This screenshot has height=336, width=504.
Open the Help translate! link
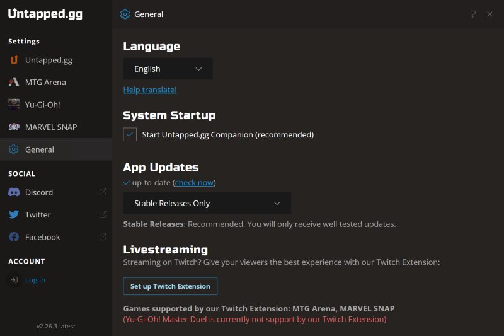[150, 90]
